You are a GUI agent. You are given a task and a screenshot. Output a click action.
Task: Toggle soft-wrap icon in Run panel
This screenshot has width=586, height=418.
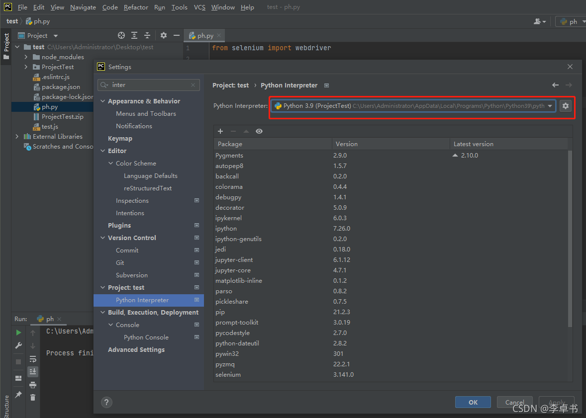(33, 359)
